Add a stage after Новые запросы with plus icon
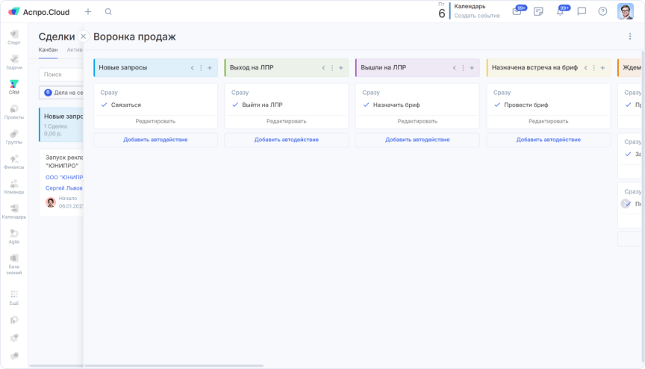Viewport: 645px width, 369px height. [x=210, y=68]
